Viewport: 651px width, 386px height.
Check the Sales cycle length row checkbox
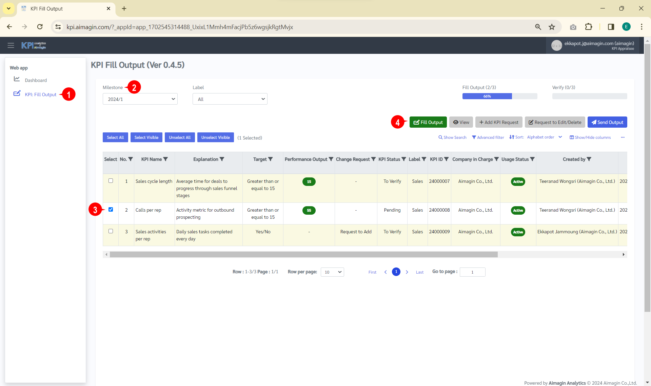pos(111,181)
